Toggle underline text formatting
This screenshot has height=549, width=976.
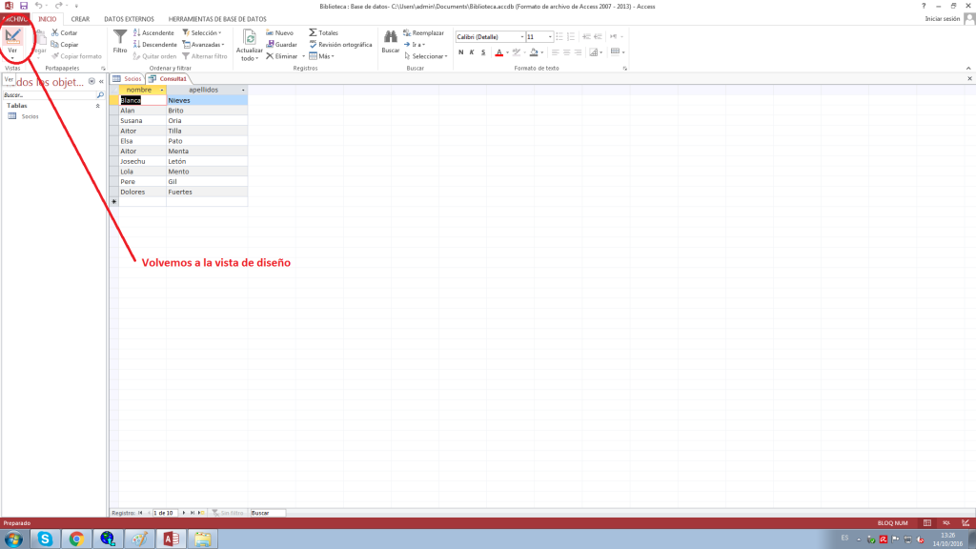(482, 52)
